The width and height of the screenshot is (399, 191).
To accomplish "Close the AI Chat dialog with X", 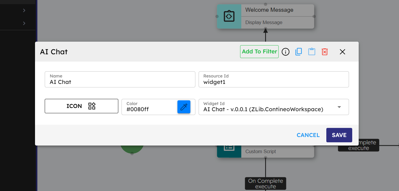I will point(342,52).
